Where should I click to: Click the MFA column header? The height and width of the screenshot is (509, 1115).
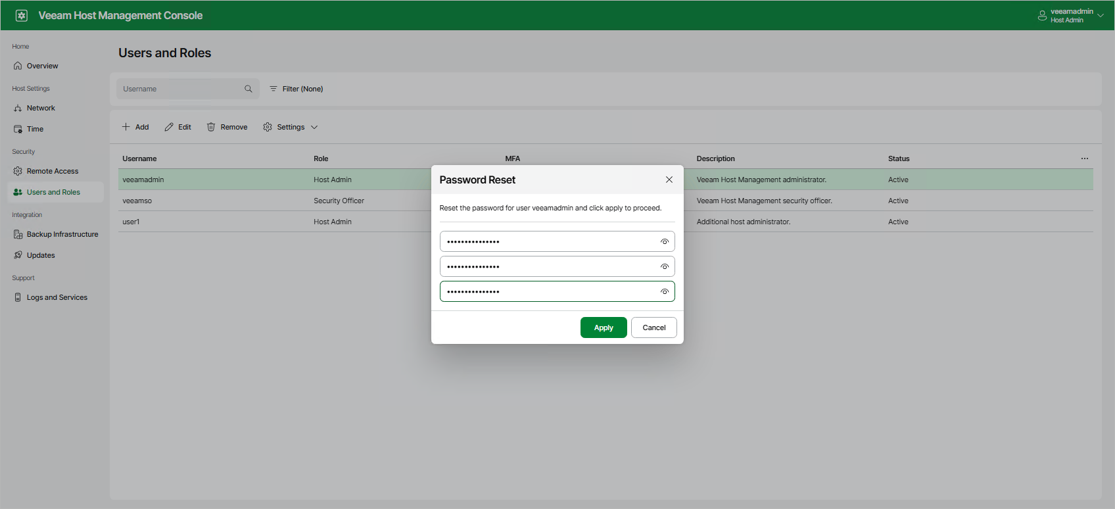point(513,158)
